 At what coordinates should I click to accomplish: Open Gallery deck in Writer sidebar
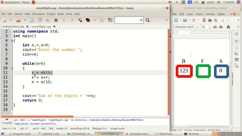click(236, 59)
